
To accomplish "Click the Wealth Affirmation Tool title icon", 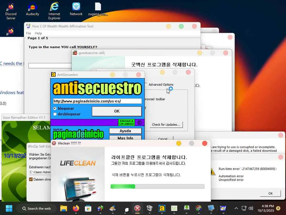I will 28,26.
